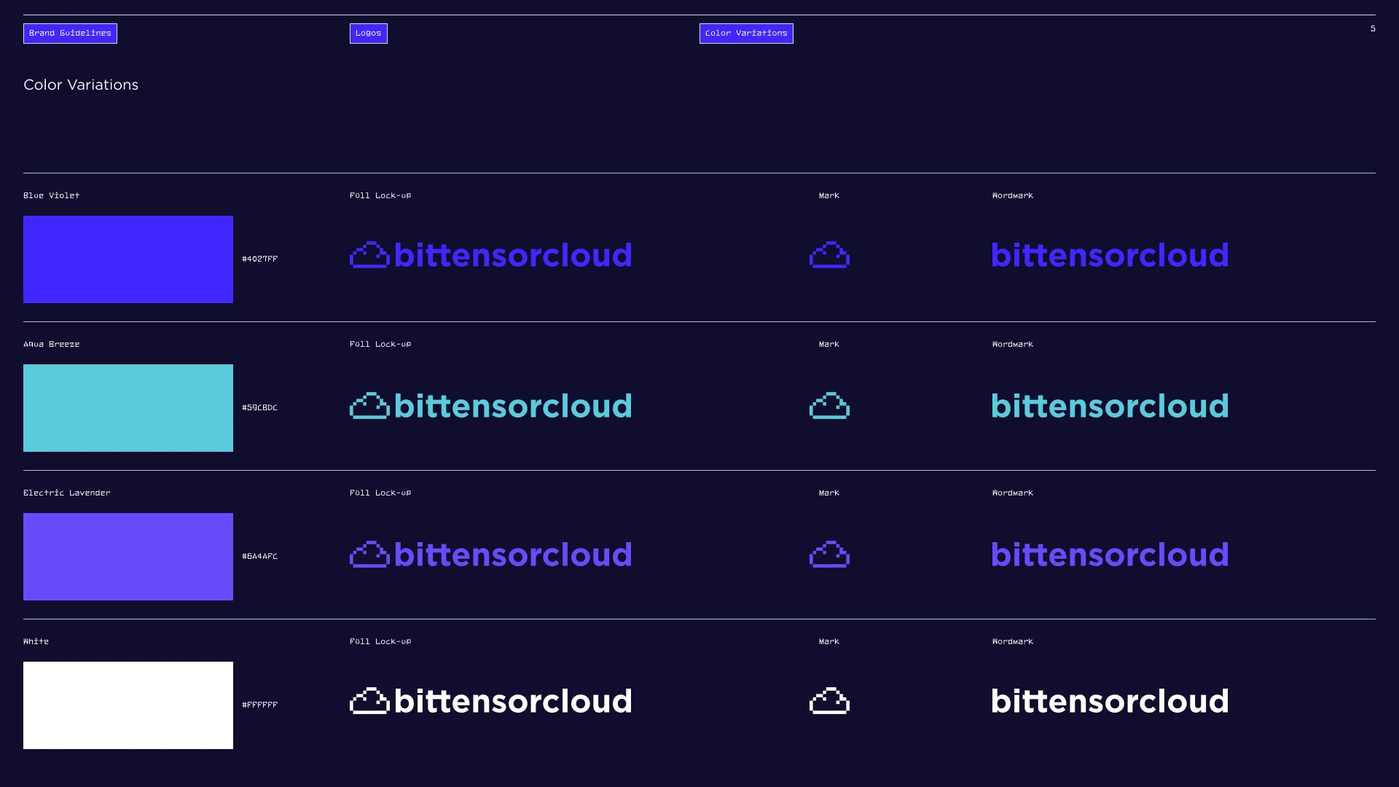
Task: Click the Blue Violet bittensorcloud wordmark
Action: (1110, 255)
